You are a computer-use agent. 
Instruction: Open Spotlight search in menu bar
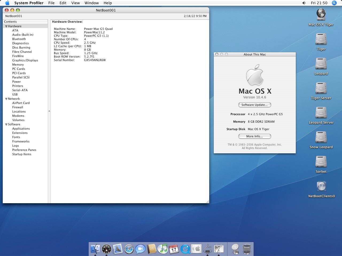tap(334, 3)
